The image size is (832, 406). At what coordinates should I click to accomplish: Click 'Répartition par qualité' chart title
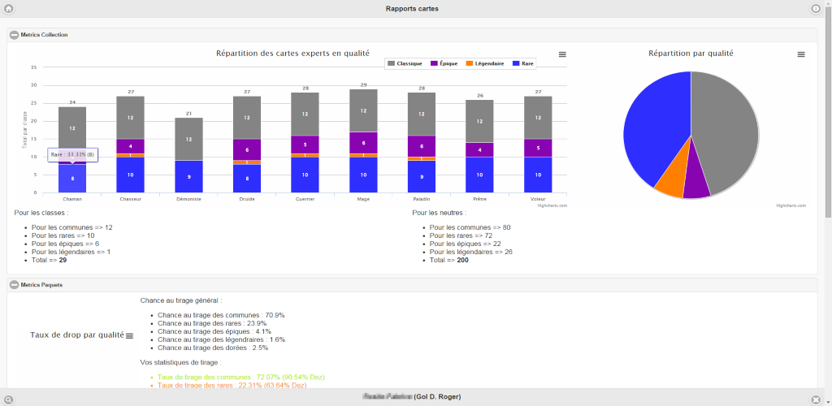(691, 54)
